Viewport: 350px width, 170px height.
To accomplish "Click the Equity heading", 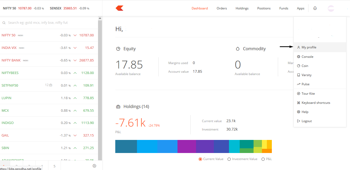I will pos(129,49).
